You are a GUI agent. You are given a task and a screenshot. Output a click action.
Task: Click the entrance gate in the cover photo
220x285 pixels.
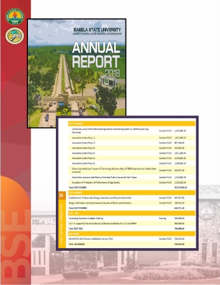tap(64, 102)
